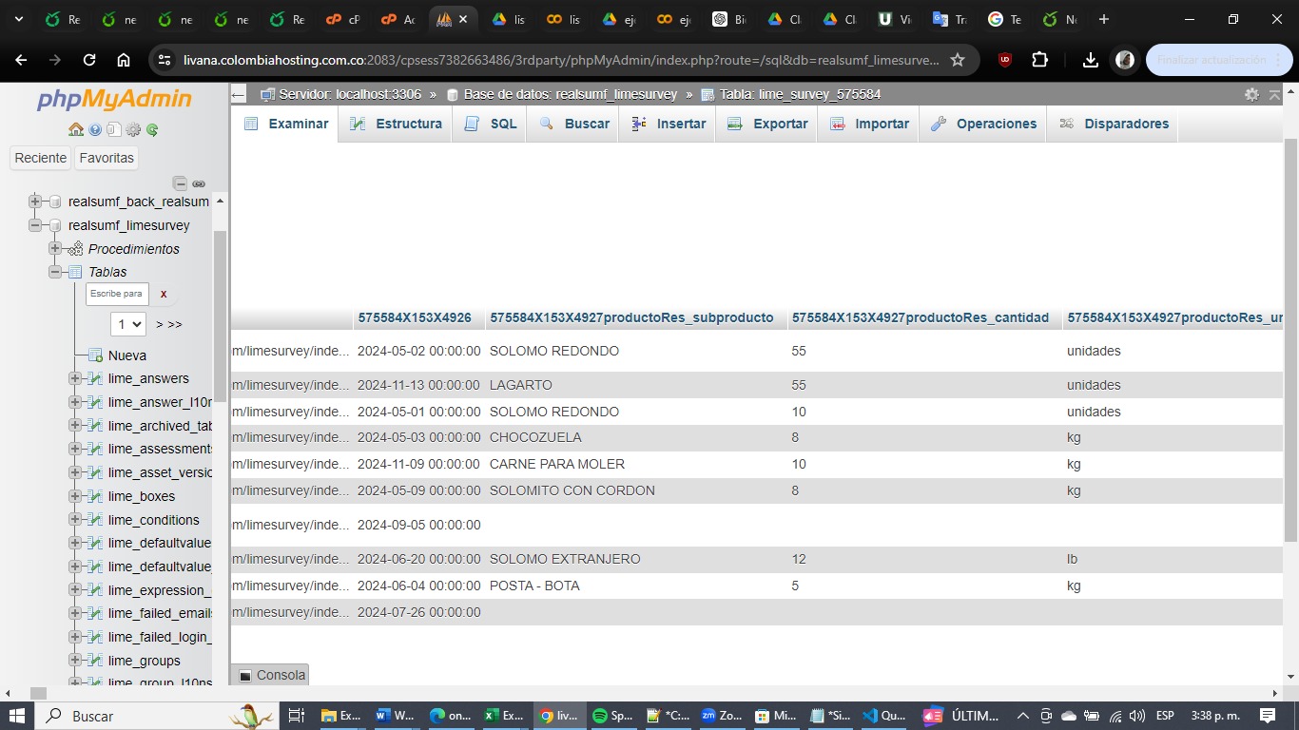1299x730 pixels.
Task: Open the Operaciones tab
Action: click(983, 124)
